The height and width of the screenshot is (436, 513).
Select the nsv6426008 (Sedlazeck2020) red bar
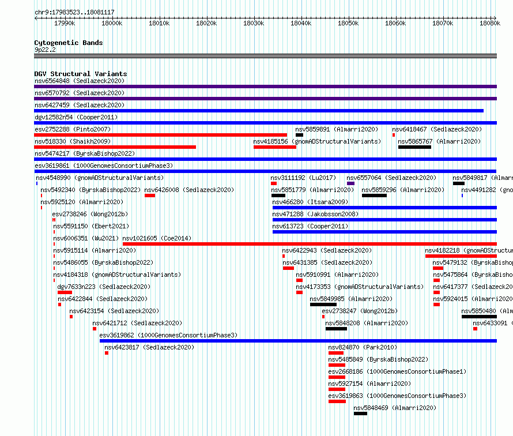[x=150, y=196]
